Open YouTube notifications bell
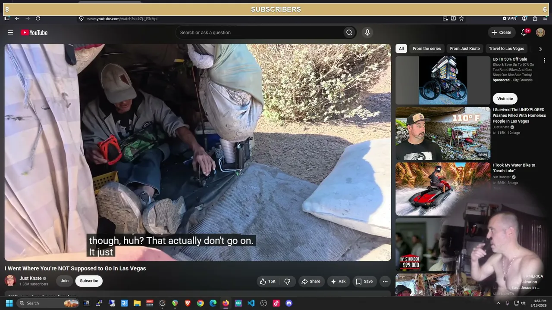Image resolution: width=552 pixels, height=310 pixels. pyautogui.click(x=524, y=33)
